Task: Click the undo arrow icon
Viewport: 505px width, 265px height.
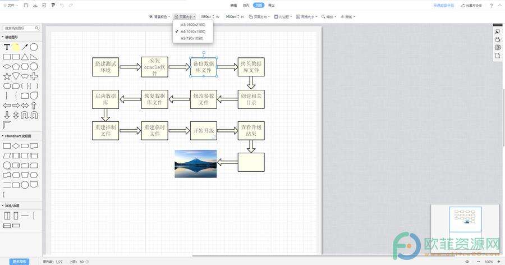Action: [x=62, y=5]
